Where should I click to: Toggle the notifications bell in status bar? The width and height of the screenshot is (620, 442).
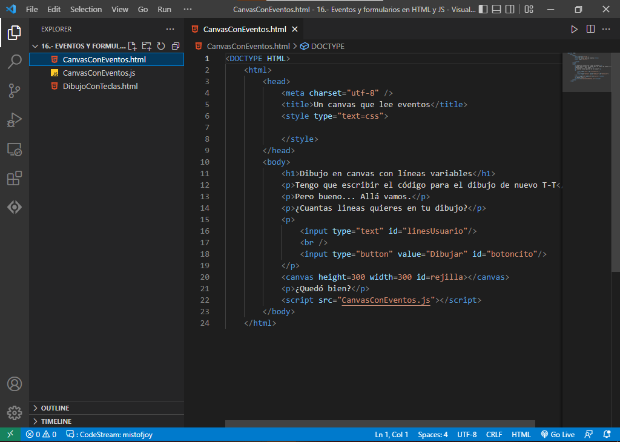pos(607,434)
